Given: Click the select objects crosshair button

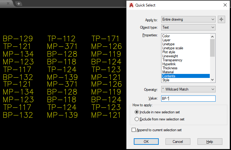Looking at the screenshot, I should (221, 19).
